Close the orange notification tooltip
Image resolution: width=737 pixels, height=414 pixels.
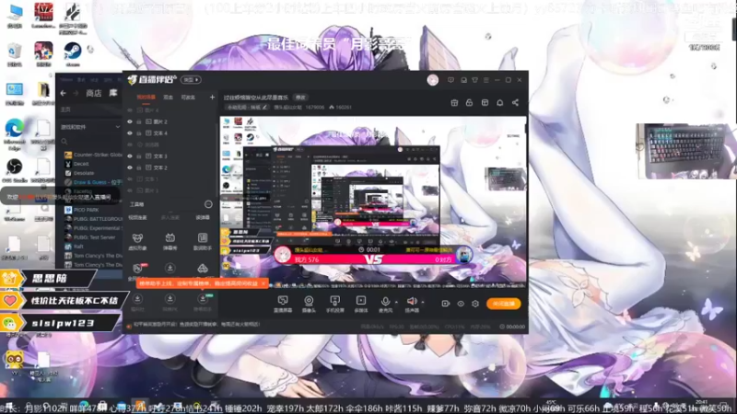[x=263, y=283]
